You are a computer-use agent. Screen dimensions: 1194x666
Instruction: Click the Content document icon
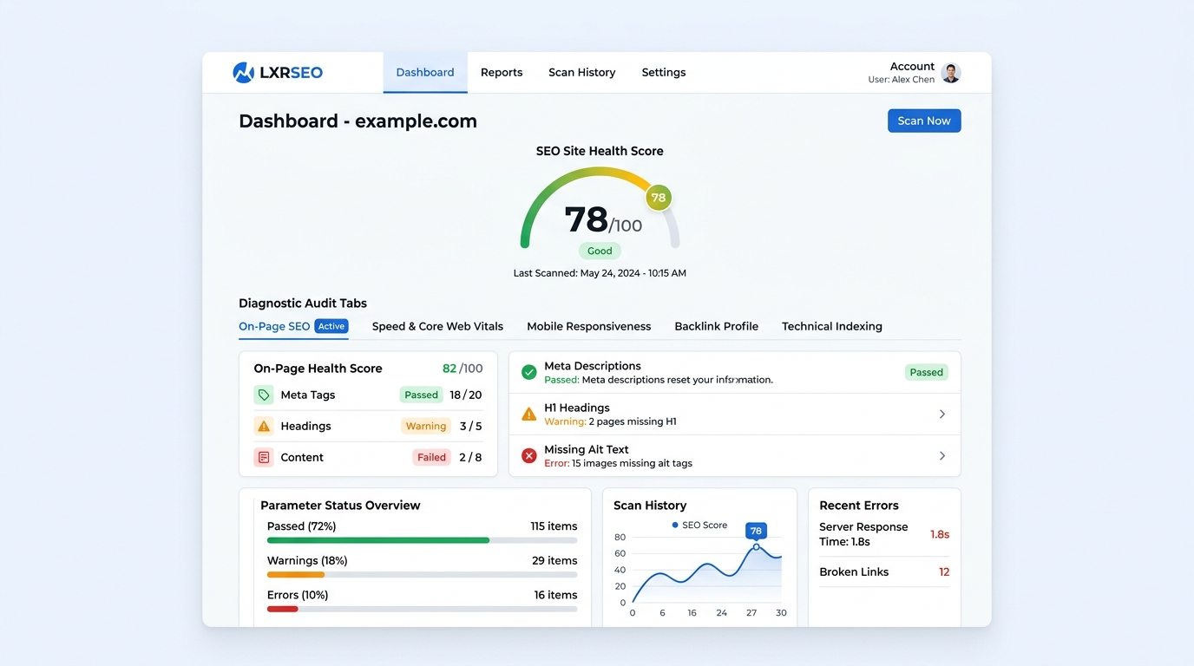pyautogui.click(x=264, y=457)
